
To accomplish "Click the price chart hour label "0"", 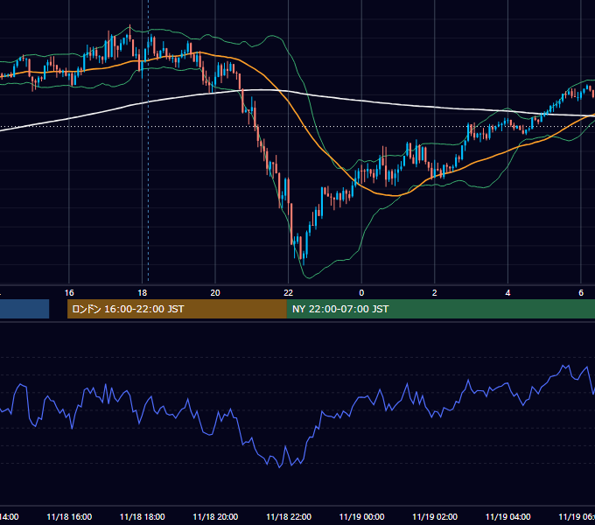I will tap(361, 293).
